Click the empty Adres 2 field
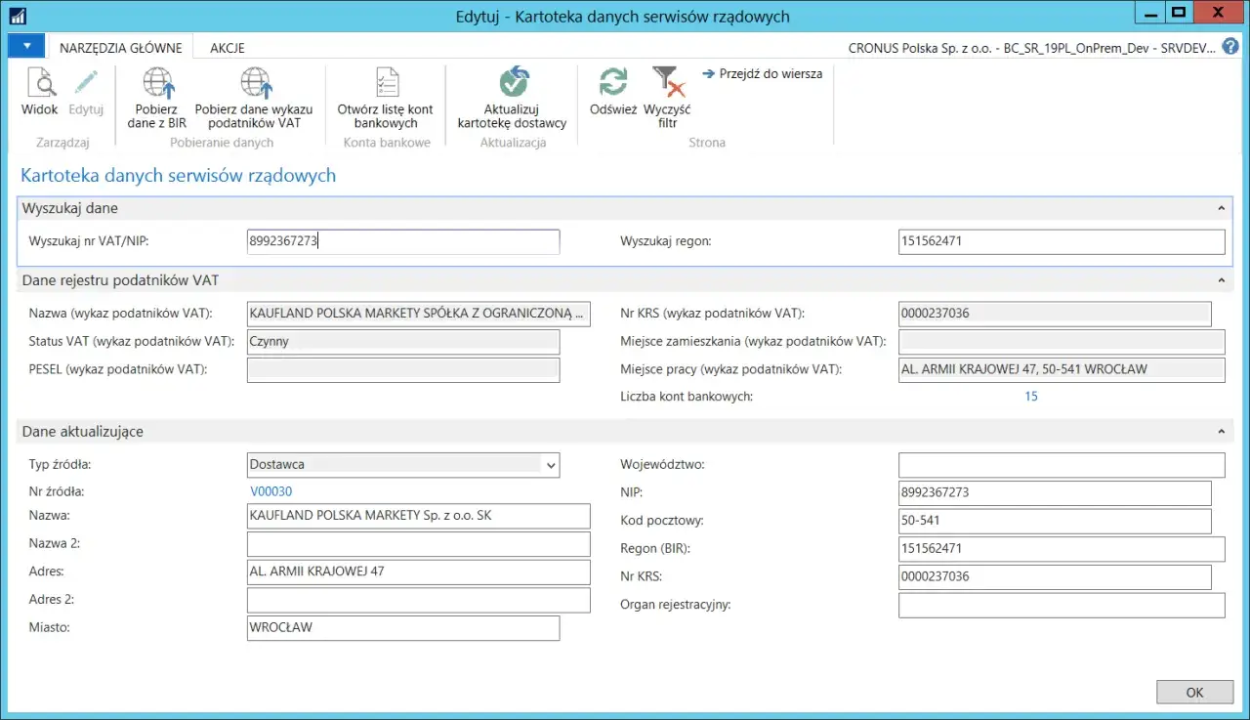 [419, 600]
